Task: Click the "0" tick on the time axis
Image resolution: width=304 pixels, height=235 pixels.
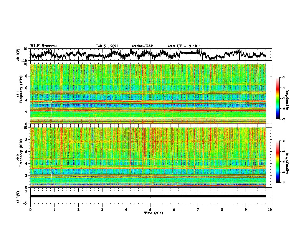Action: [30, 210]
